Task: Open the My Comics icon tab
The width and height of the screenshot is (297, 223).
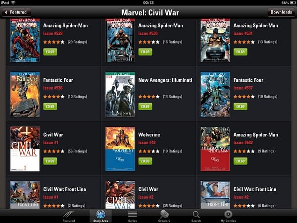Action: [x=228, y=217]
